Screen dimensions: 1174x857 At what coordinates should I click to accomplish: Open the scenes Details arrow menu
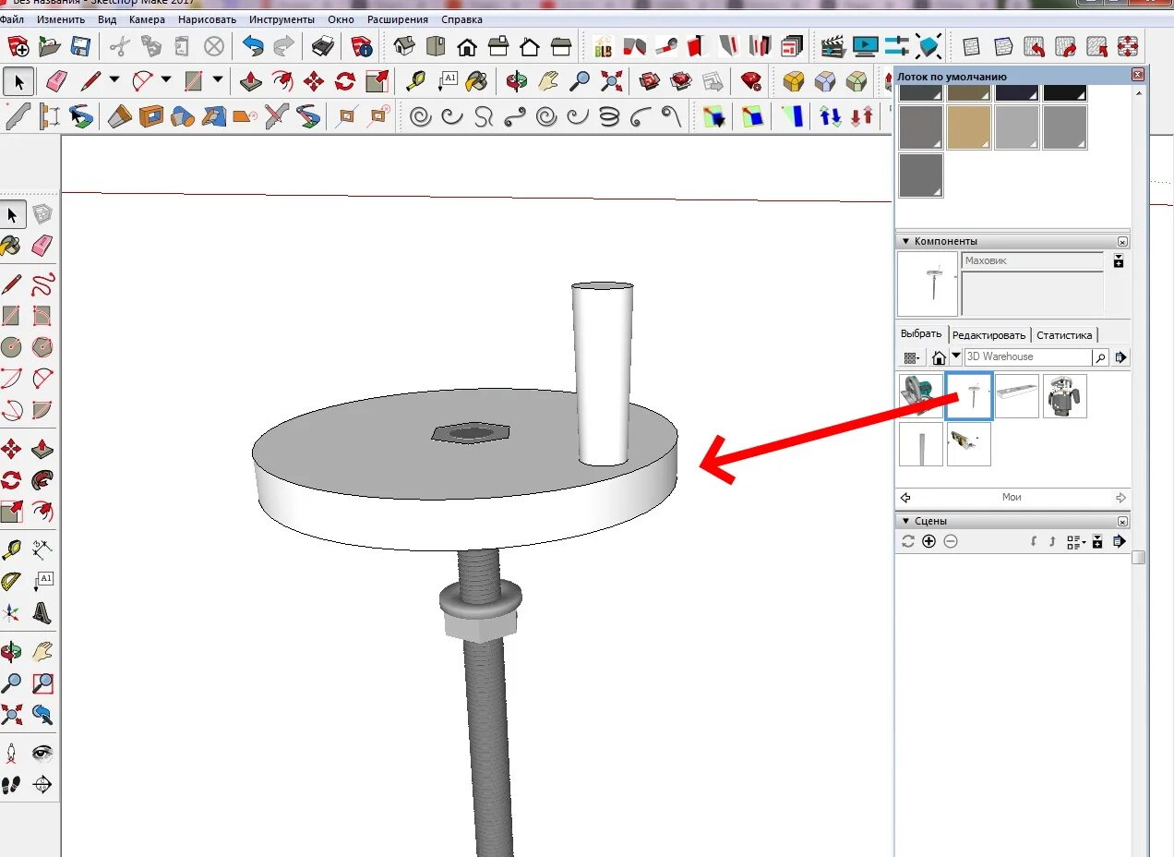pos(1120,541)
